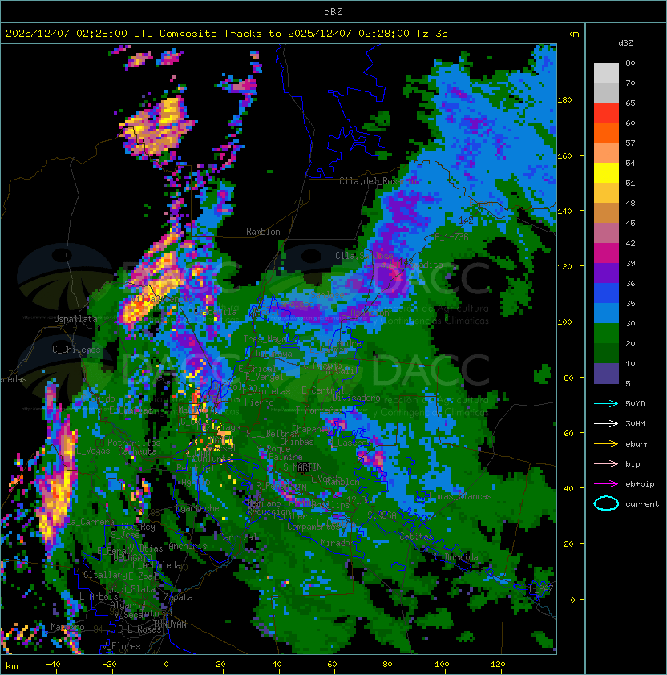Screen dimensions: 667x675
Task: Click the white 30HM arrow in legend
Action: [x=606, y=423]
